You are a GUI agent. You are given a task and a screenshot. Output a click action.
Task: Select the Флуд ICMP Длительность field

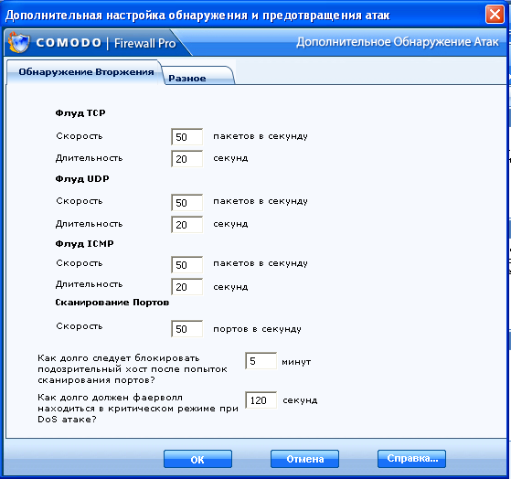pyautogui.click(x=186, y=287)
